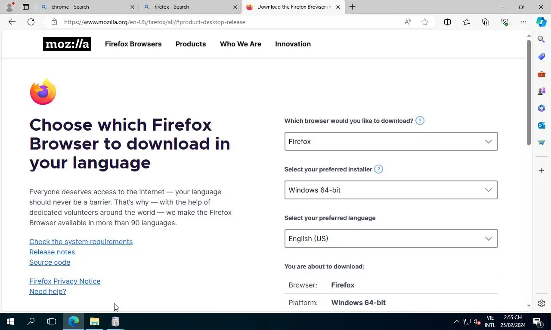
Task: Open sidebar Search icon
Action: 542,40
